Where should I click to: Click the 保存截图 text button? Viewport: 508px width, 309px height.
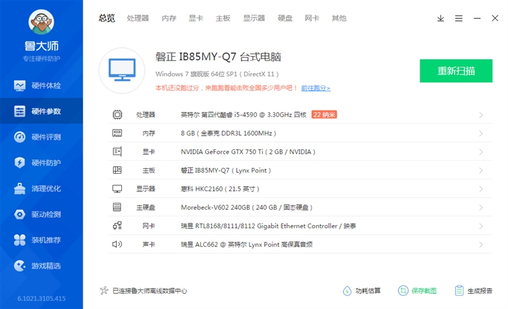pyautogui.click(x=424, y=291)
